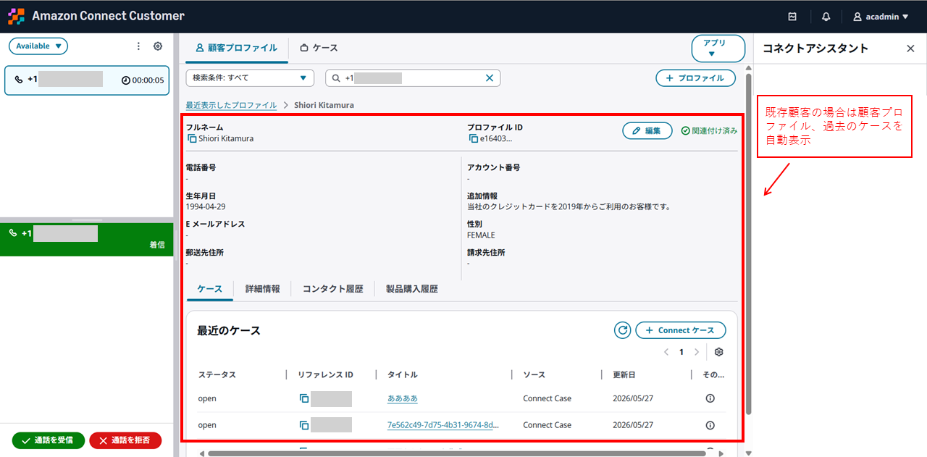Click the 関連付け済み status indicator
This screenshot has height=457, width=927.
click(x=709, y=131)
